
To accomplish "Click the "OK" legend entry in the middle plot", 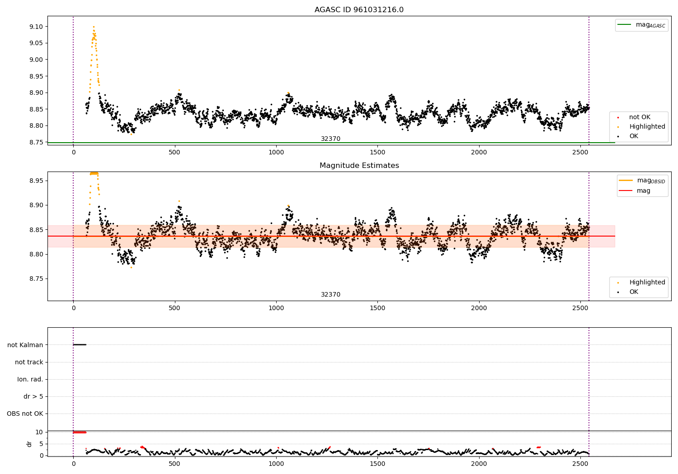I will pos(634,292).
